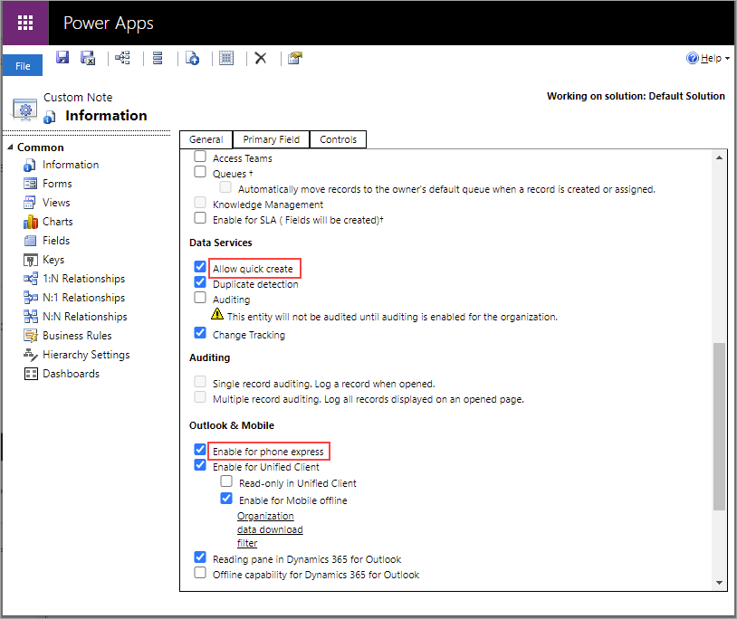
Task: Click the Save and Close icon
Action: pyautogui.click(x=88, y=58)
